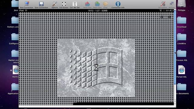
Task: Open the Activity toolbar item
Action: point(172,5)
